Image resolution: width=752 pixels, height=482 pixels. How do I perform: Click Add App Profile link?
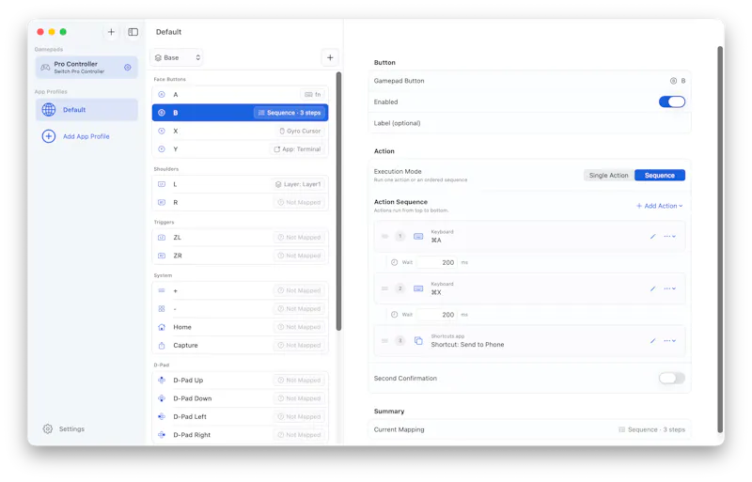86,136
